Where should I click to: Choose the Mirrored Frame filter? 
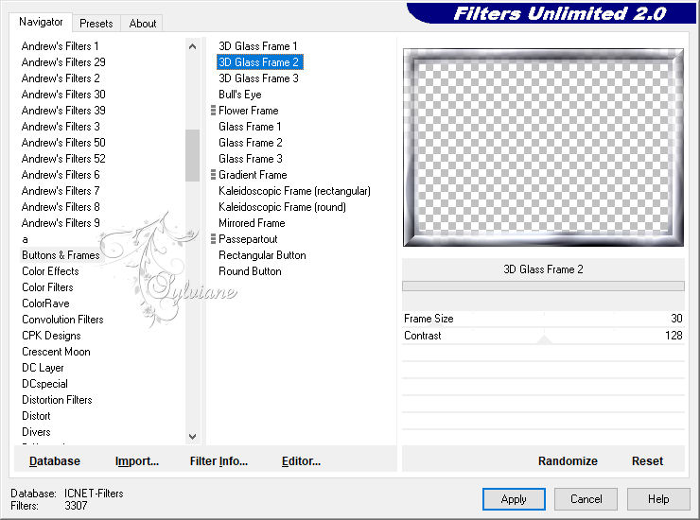pos(252,223)
